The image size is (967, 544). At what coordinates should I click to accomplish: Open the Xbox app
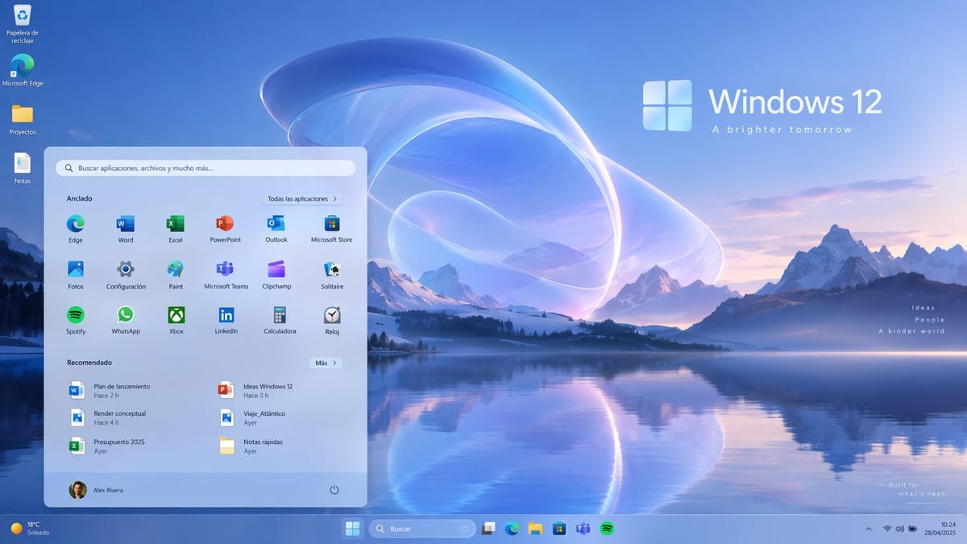(x=176, y=319)
